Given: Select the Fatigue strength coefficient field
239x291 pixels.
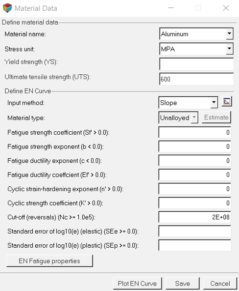Looking at the screenshot, I should point(194,132).
